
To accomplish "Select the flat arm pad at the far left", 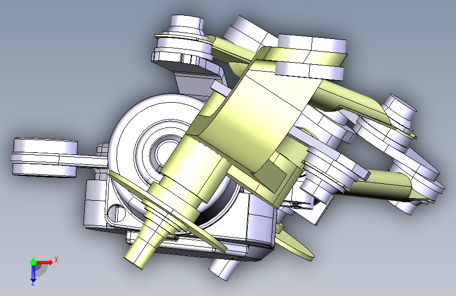I will 44,157.
